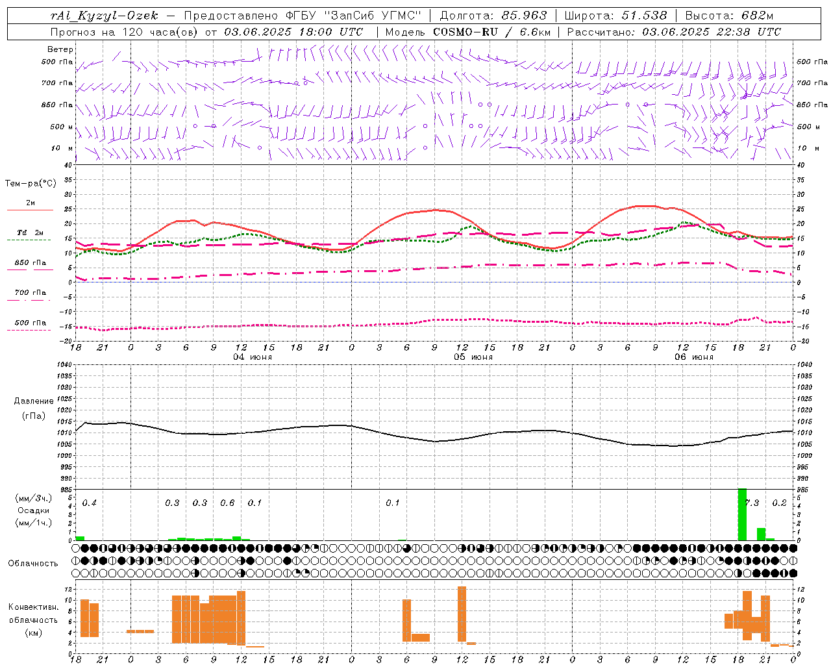This screenshot has height=665, width=831.
Task: Click the Облачность cloud cover label
Action: (33, 564)
